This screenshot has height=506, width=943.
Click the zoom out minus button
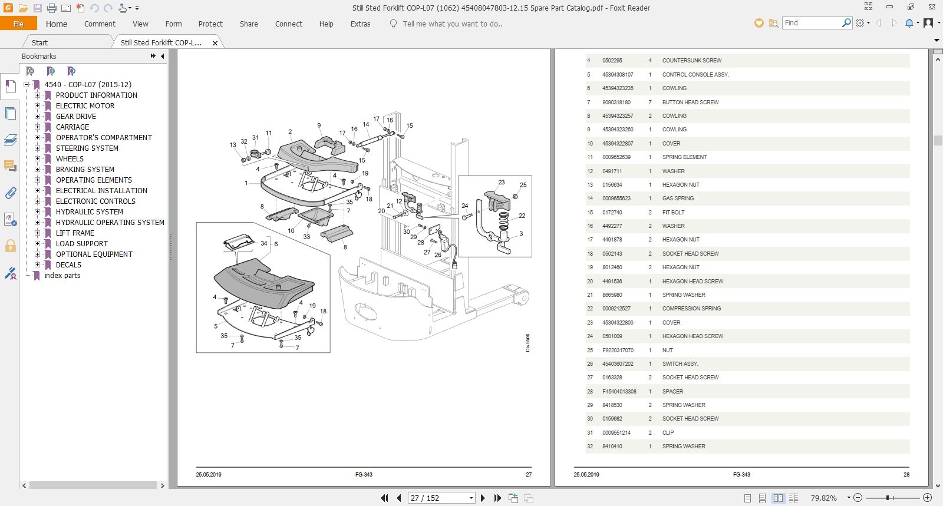click(858, 498)
